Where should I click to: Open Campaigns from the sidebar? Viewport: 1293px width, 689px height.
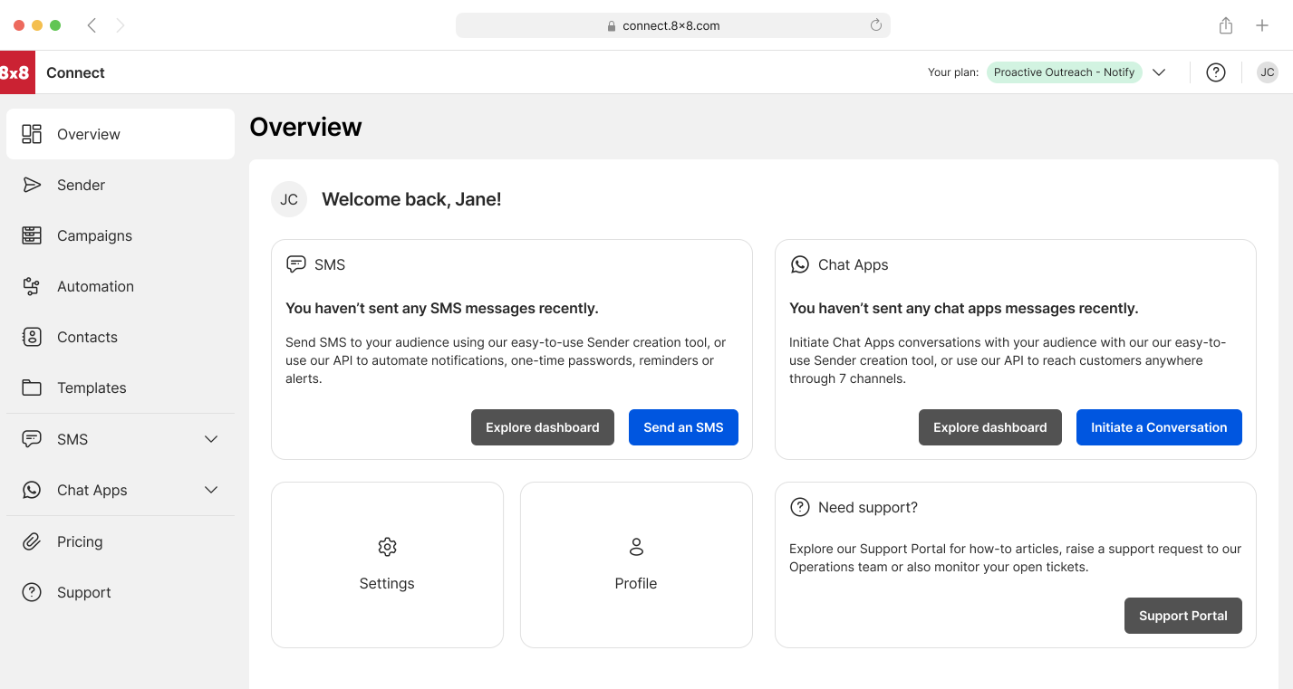coord(121,235)
